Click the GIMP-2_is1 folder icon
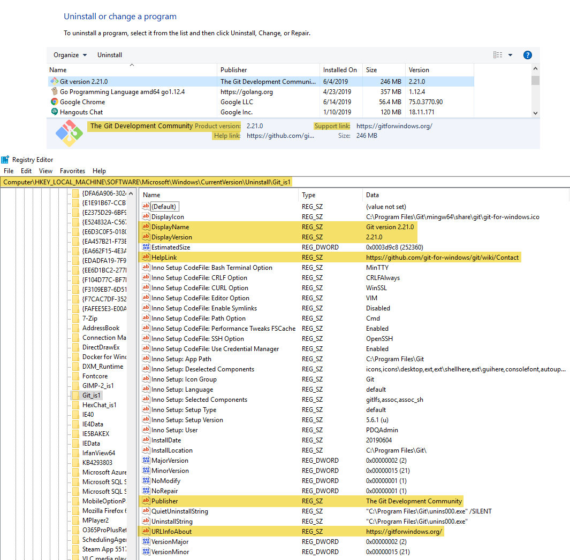 [x=75, y=385]
